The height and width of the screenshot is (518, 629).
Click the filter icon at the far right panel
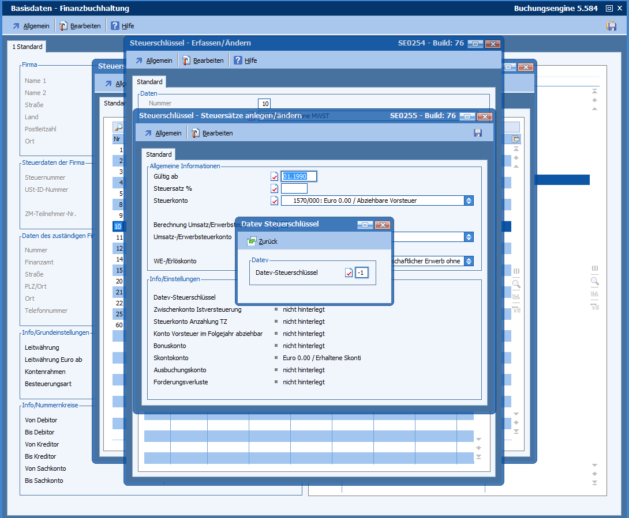pos(594,307)
